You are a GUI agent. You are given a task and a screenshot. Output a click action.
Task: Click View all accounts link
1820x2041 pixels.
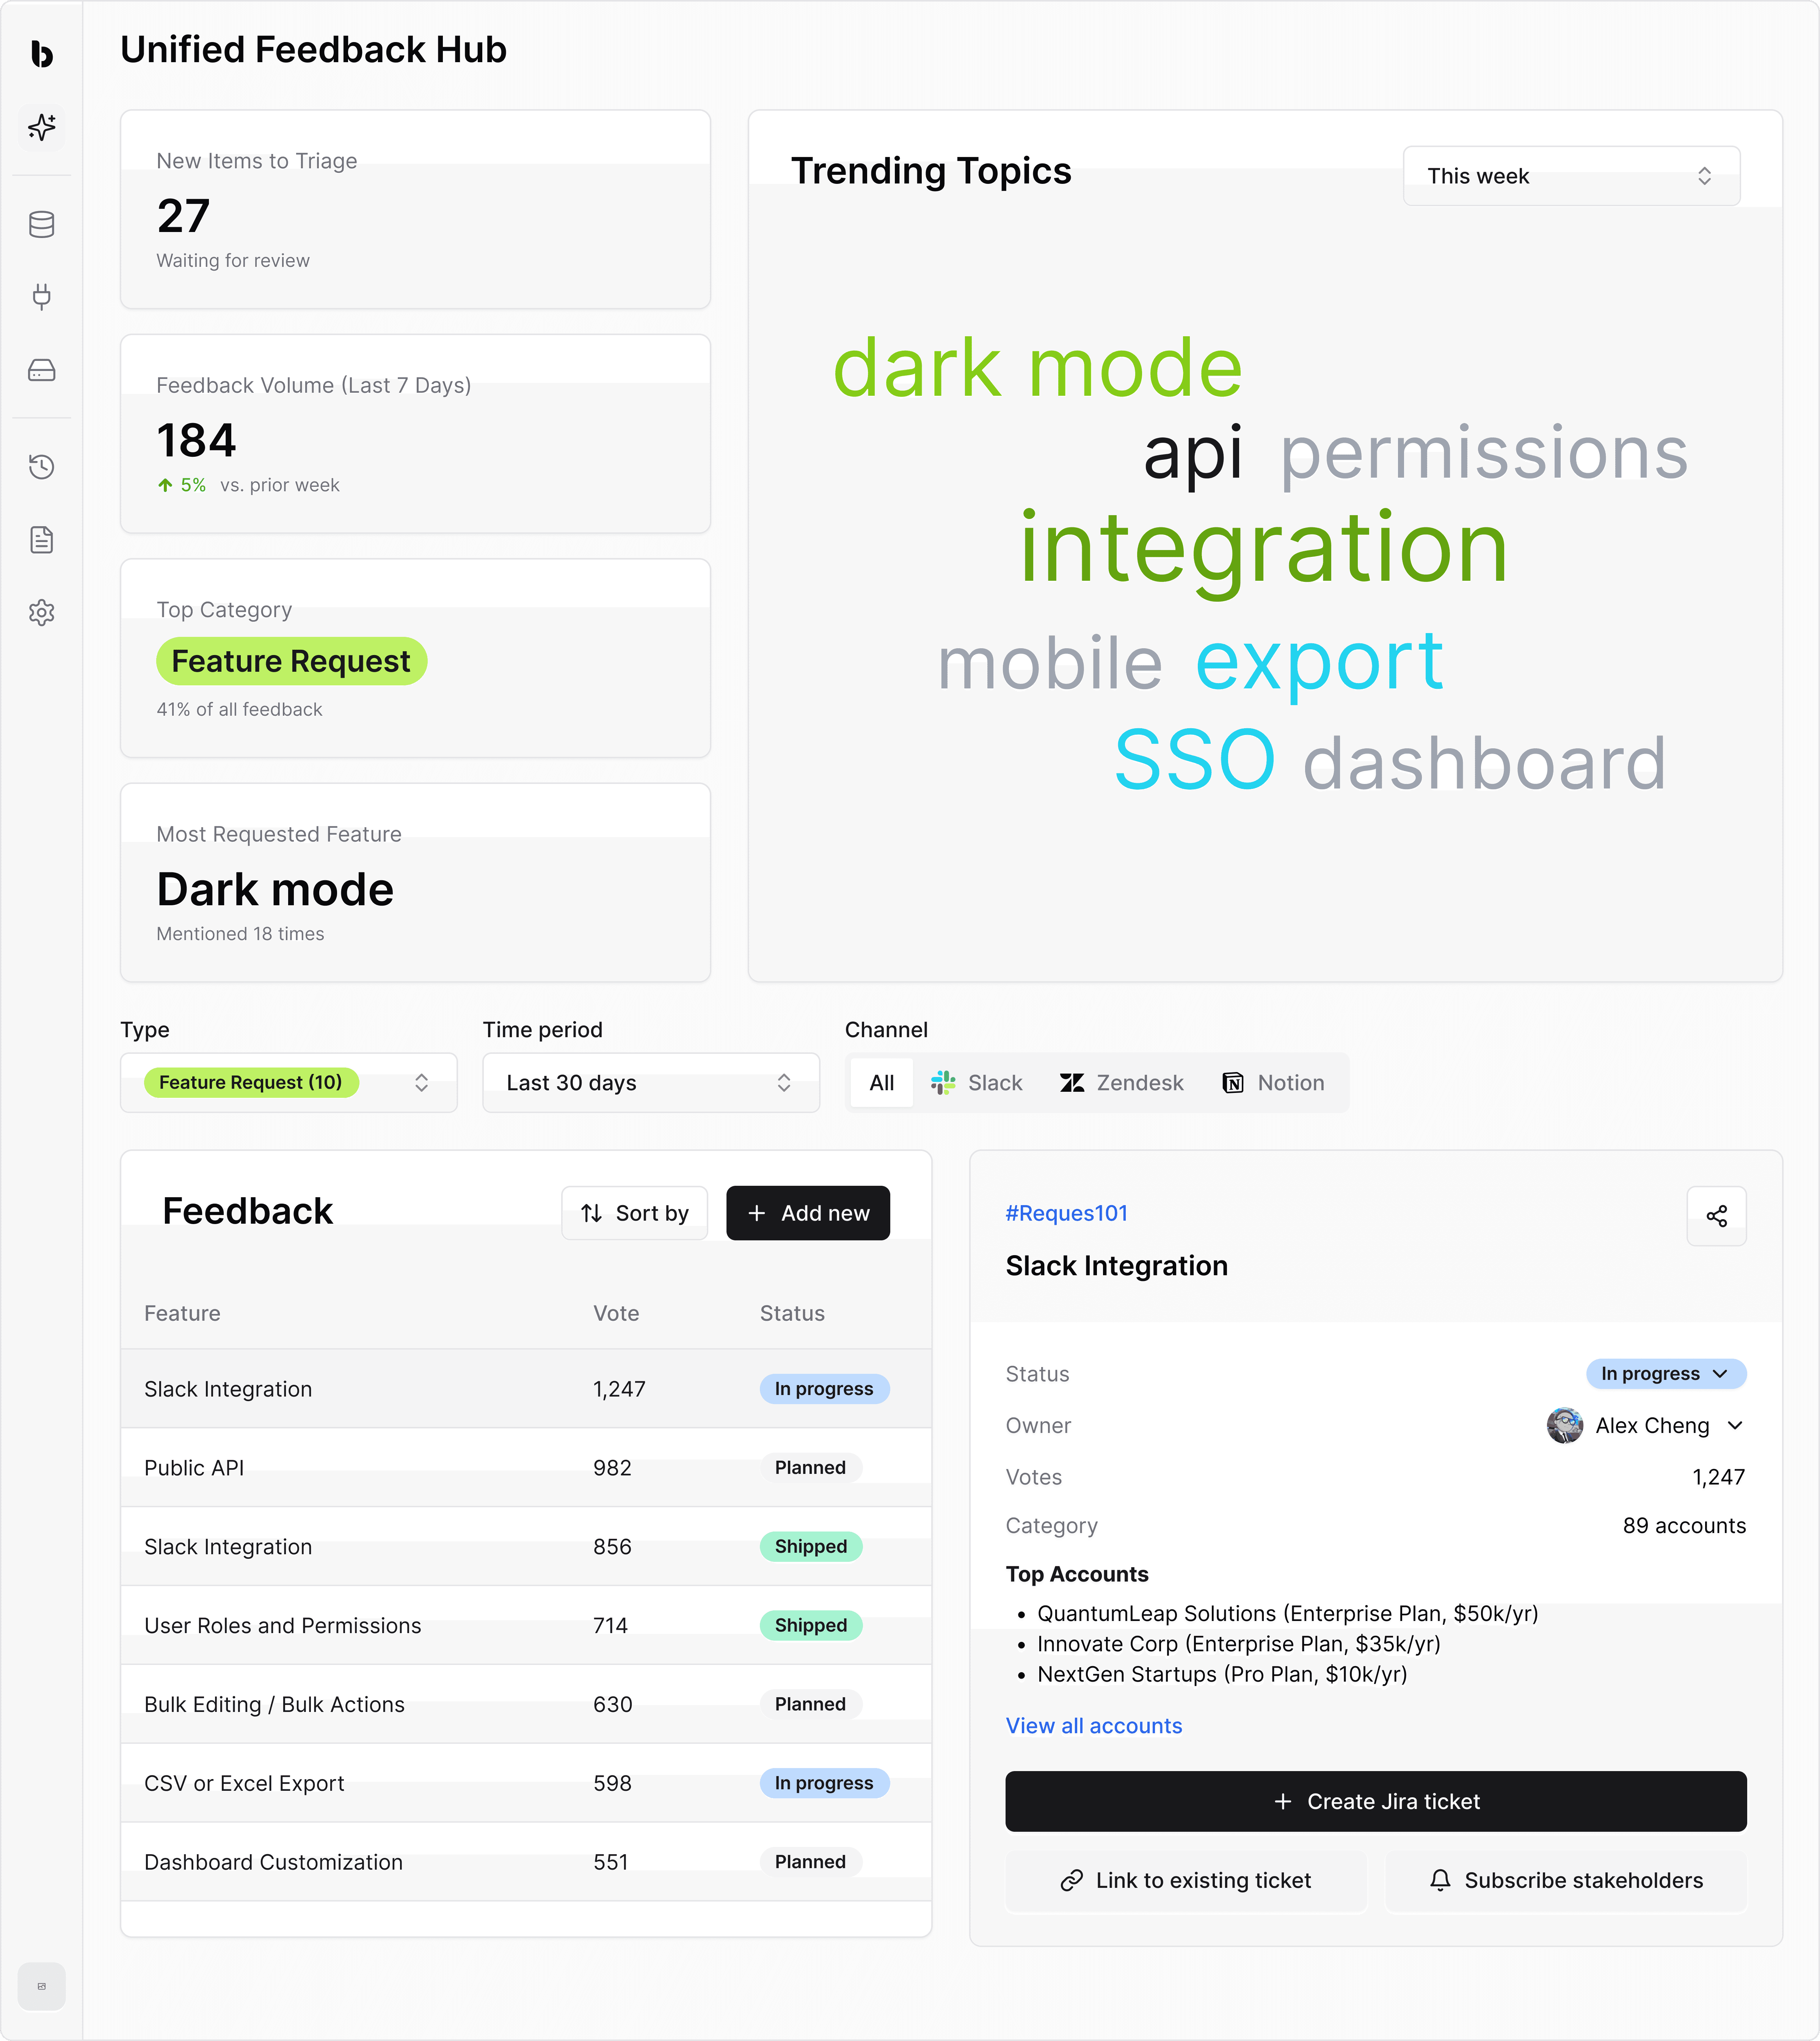1093,1725
